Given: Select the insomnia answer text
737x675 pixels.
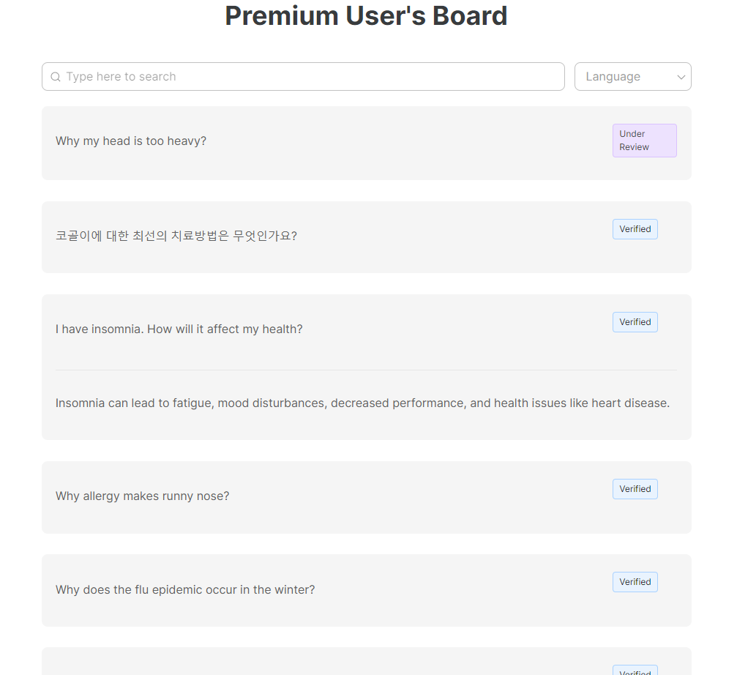Looking at the screenshot, I should click(362, 403).
